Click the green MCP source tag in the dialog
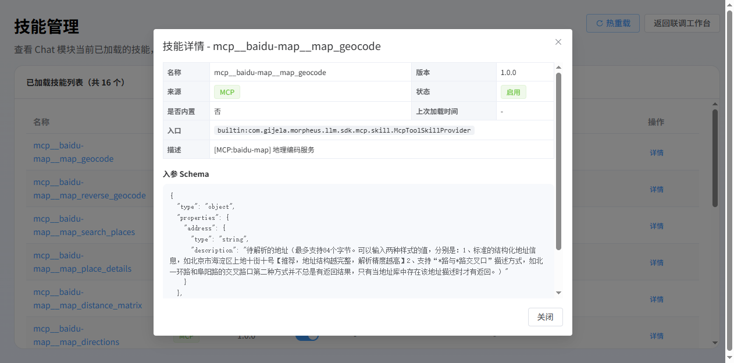 pos(227,92)
